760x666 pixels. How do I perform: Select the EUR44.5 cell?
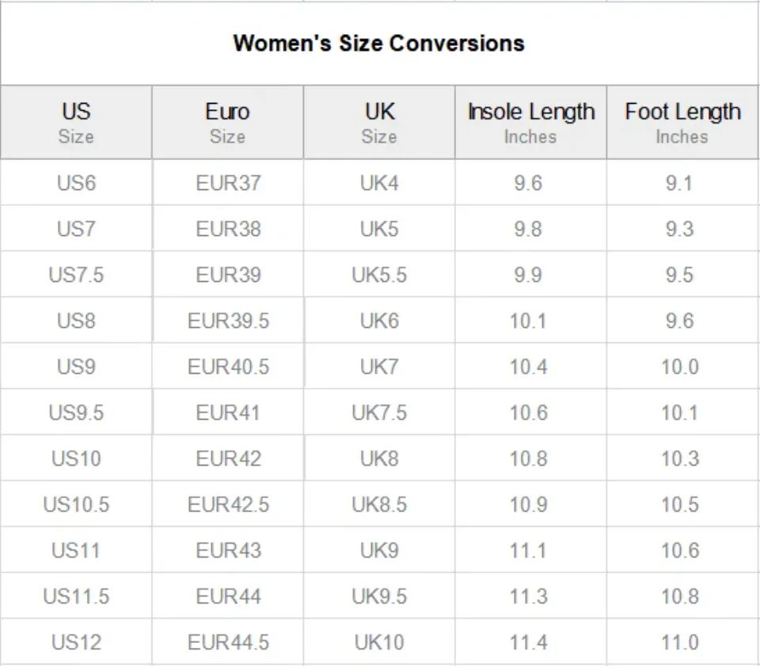coord(228,642)
